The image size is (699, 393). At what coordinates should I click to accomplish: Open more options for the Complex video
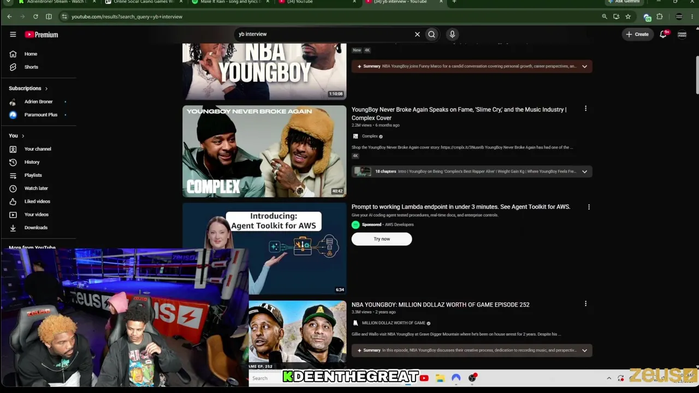(x=585, y=109)
